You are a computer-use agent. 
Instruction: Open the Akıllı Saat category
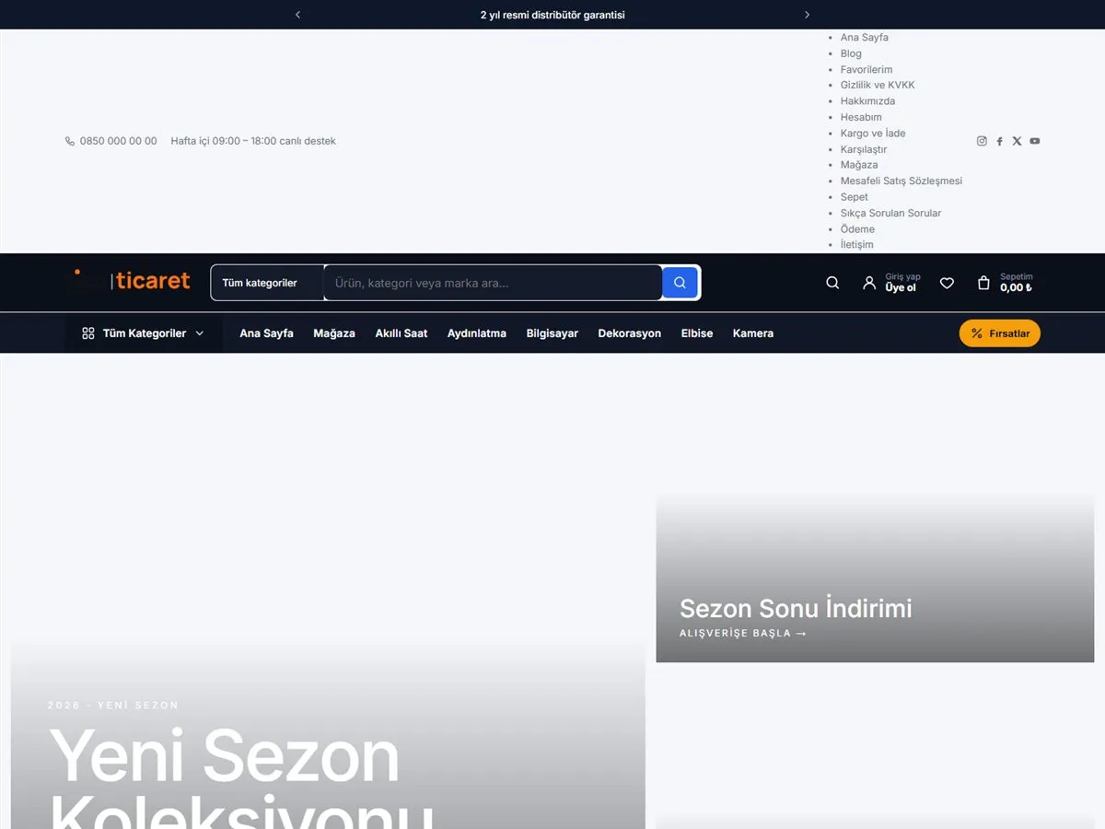(x=401, y=333)
